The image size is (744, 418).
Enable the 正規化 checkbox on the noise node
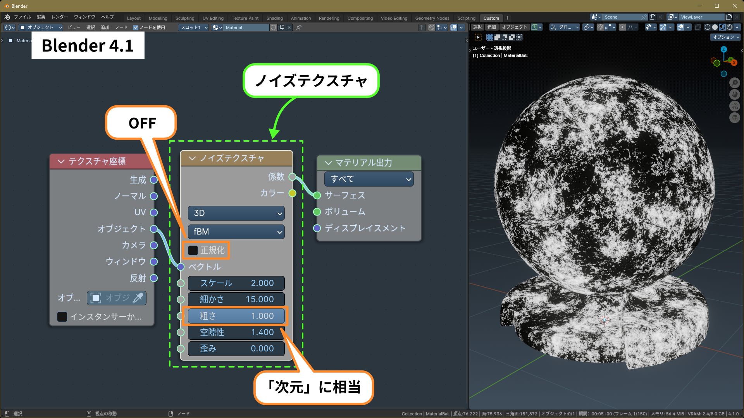coord(193,250)
